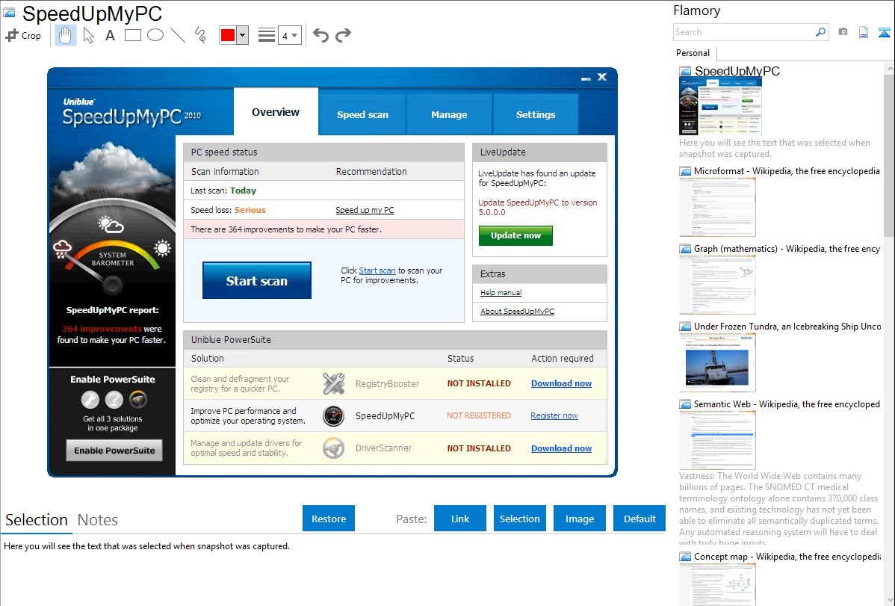Open the Personal tab in Flamory
The height and width of the screenshot is (606, 895).
tap(693, 53)
